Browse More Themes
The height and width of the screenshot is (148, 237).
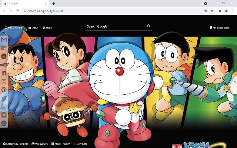click(x=61, y=144)
